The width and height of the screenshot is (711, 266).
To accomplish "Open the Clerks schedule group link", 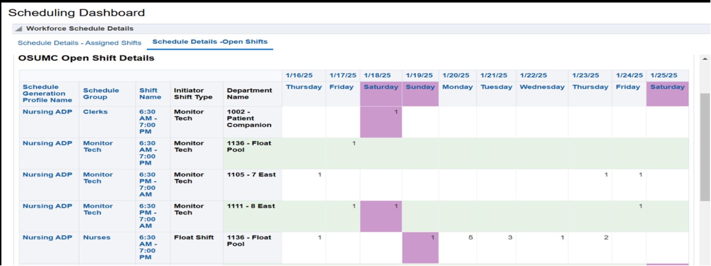I will click(95, 112).
